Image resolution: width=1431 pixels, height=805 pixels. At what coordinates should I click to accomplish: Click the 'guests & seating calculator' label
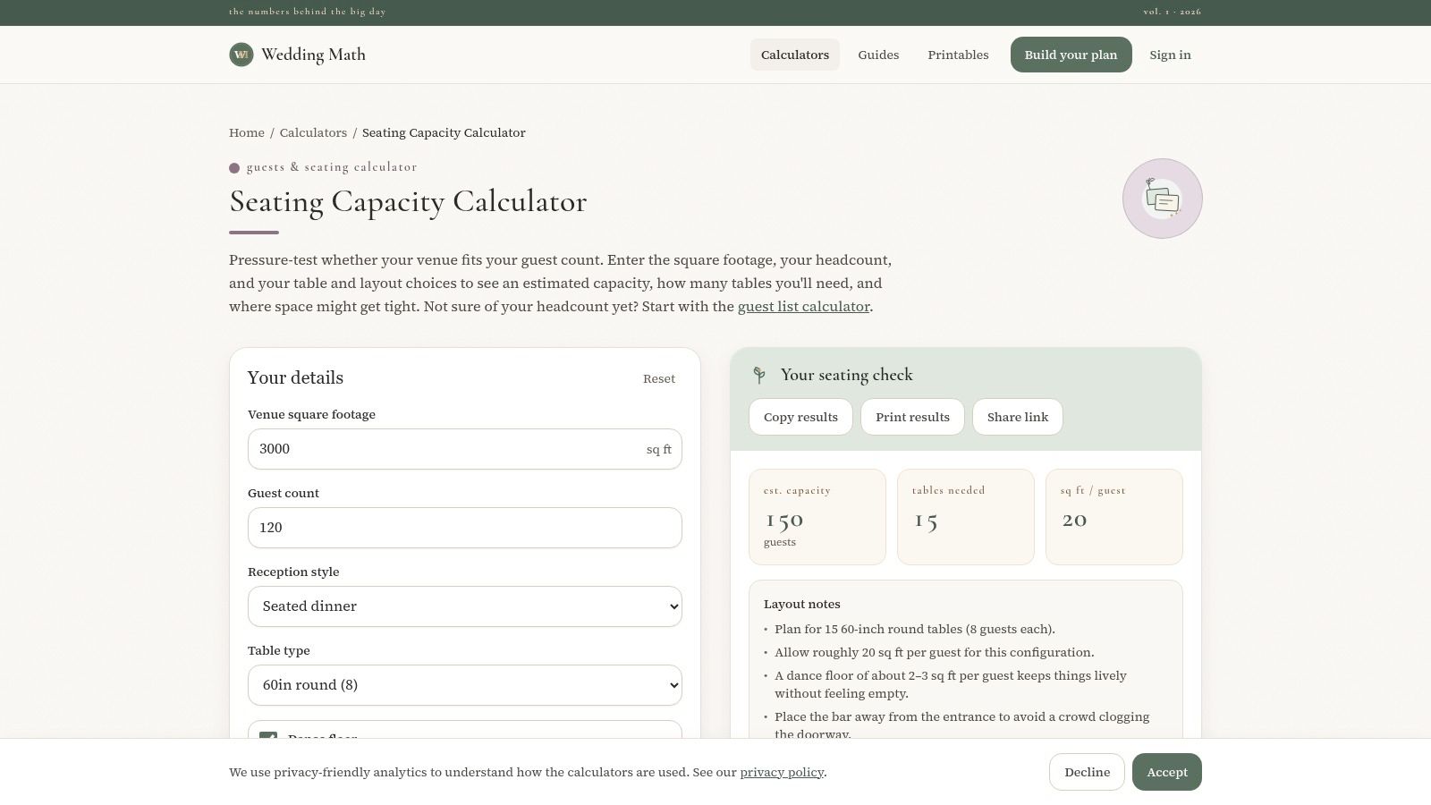(332, 167)
